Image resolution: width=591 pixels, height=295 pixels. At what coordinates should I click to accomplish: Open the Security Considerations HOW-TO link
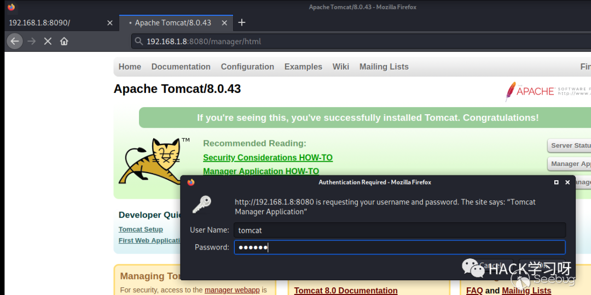tap(268, 157)
